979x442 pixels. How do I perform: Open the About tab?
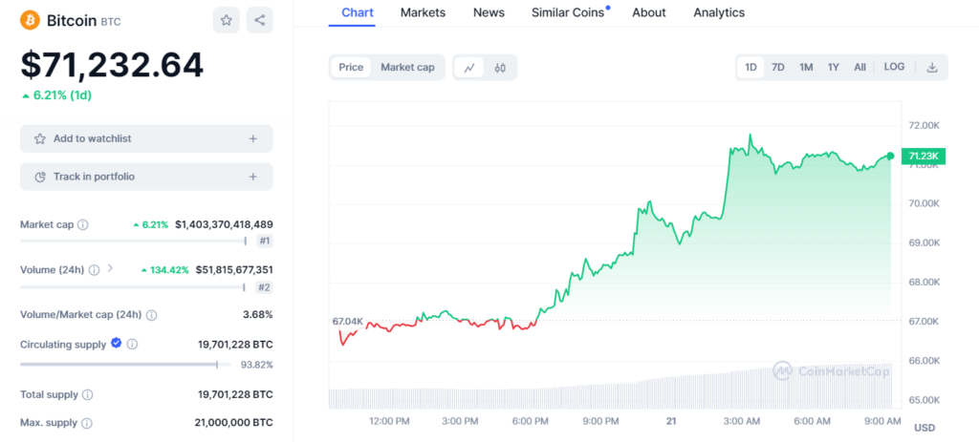649,12
